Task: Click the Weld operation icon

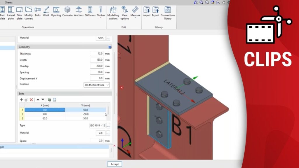Action: click(46, 11)
